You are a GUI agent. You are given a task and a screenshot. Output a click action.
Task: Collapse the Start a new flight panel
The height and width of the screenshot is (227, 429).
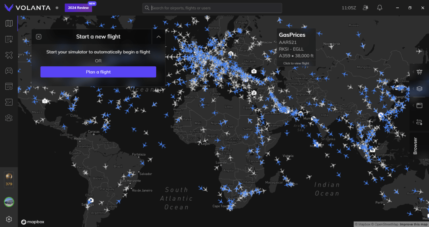159,37
